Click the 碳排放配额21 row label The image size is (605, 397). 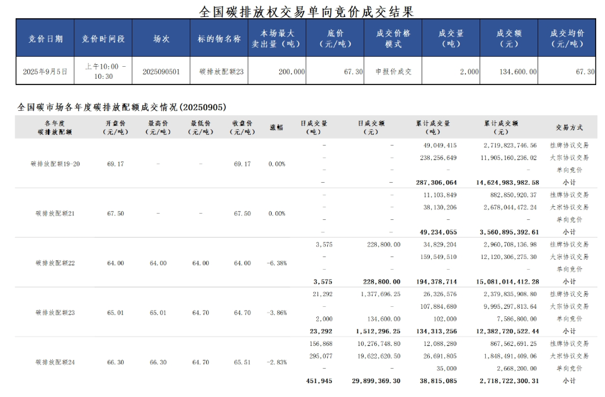[x=55, y=214]
